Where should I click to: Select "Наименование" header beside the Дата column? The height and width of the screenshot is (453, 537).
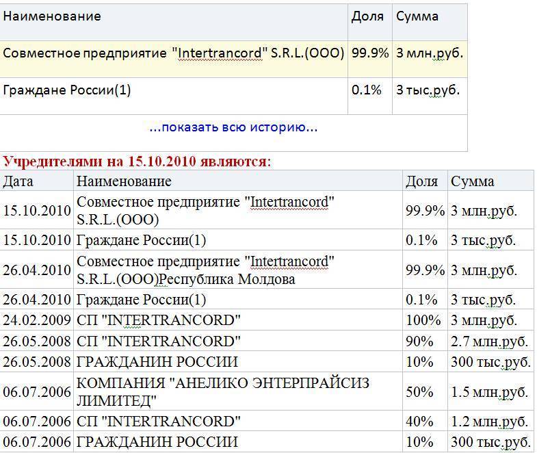click(124, 181)
